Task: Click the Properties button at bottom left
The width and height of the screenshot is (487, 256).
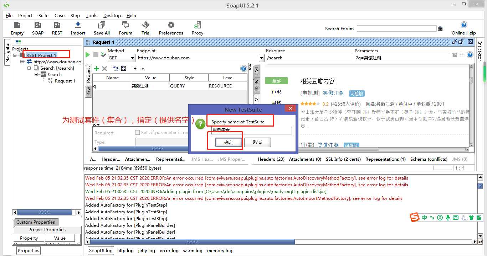Action: click(29, 250)
